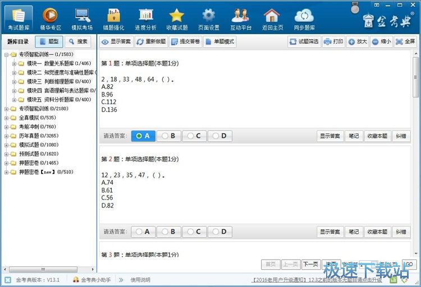Click 显示答案 eye toolbar button
Image resolution: width=421 pixels, height=287 pixels.
coord(117,41)
